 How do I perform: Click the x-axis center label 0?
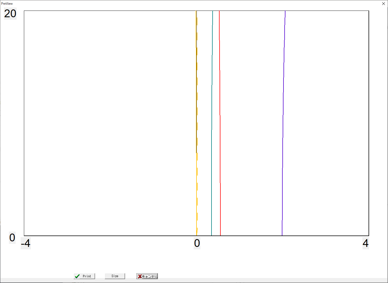(197, 244)
